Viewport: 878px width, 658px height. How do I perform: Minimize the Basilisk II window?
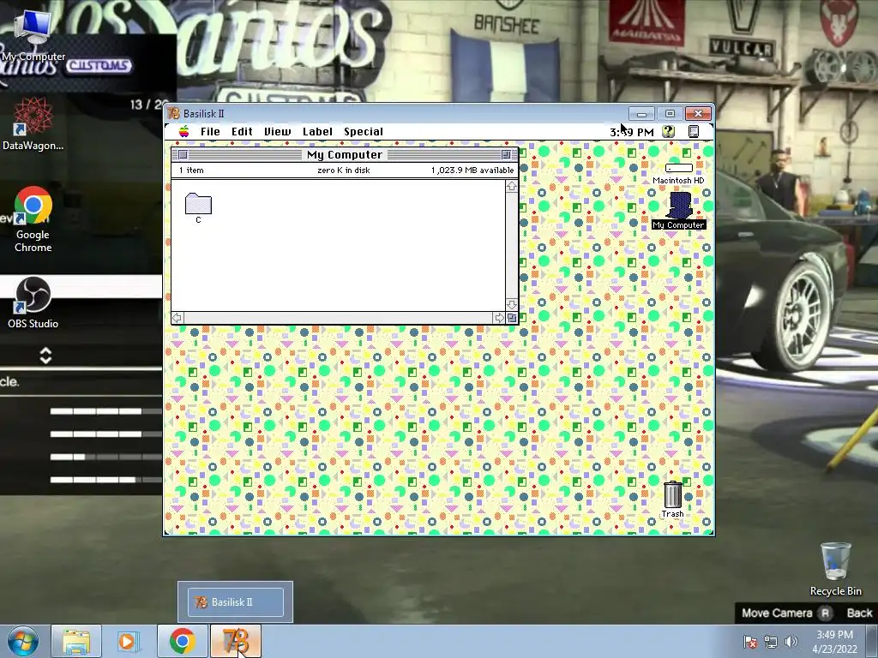click(641, 114)
